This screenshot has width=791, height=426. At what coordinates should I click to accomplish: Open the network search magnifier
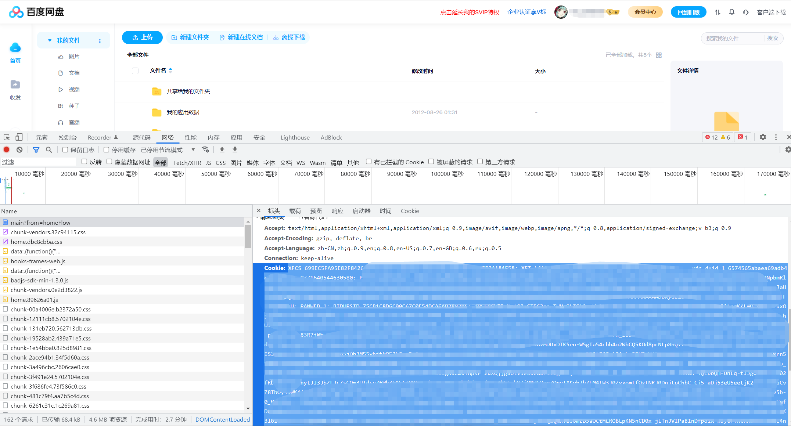point(49,150)
